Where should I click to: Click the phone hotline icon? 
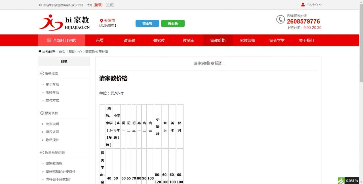click(x=280, y=19)
